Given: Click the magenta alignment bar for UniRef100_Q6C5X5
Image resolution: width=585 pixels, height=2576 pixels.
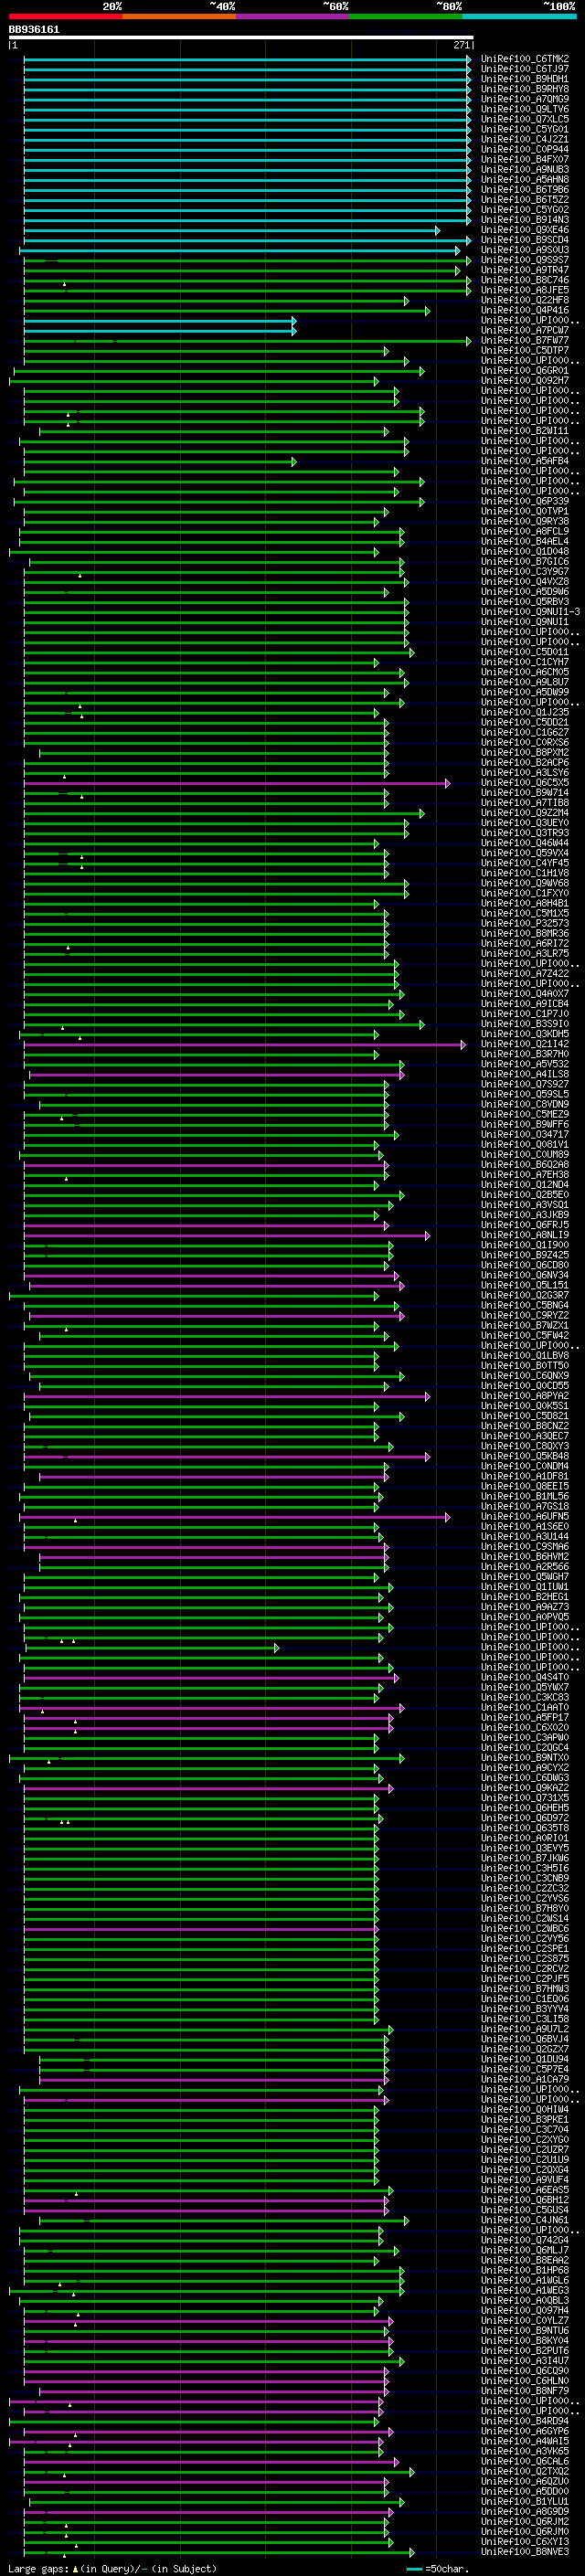Looking at the screenshot, I should 237,783.
